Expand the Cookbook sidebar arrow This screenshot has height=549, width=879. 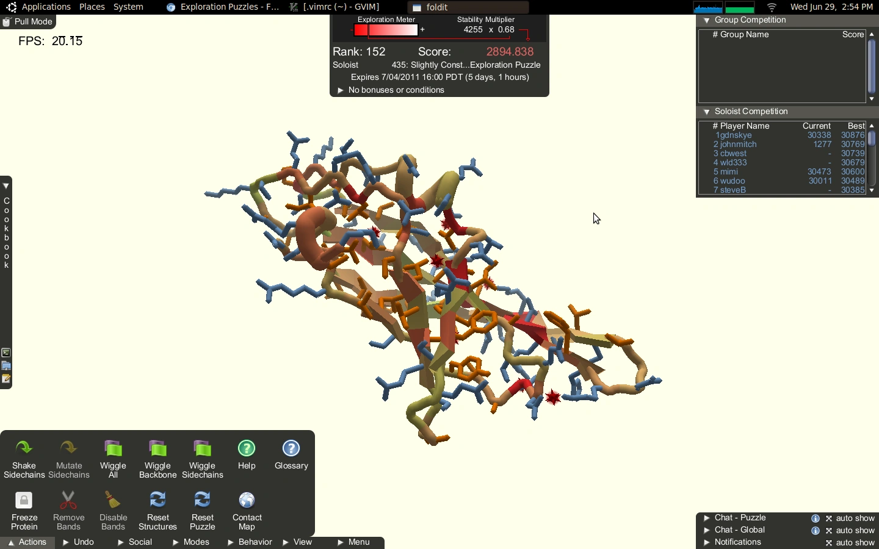(x=6, y=185)
